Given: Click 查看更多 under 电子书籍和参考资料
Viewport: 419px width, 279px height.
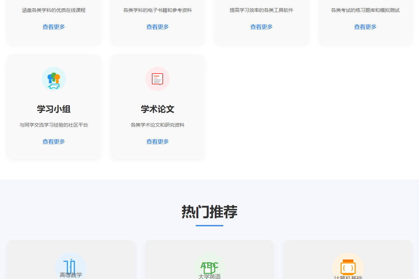Looking at the screenshot, I should [157, 27].
